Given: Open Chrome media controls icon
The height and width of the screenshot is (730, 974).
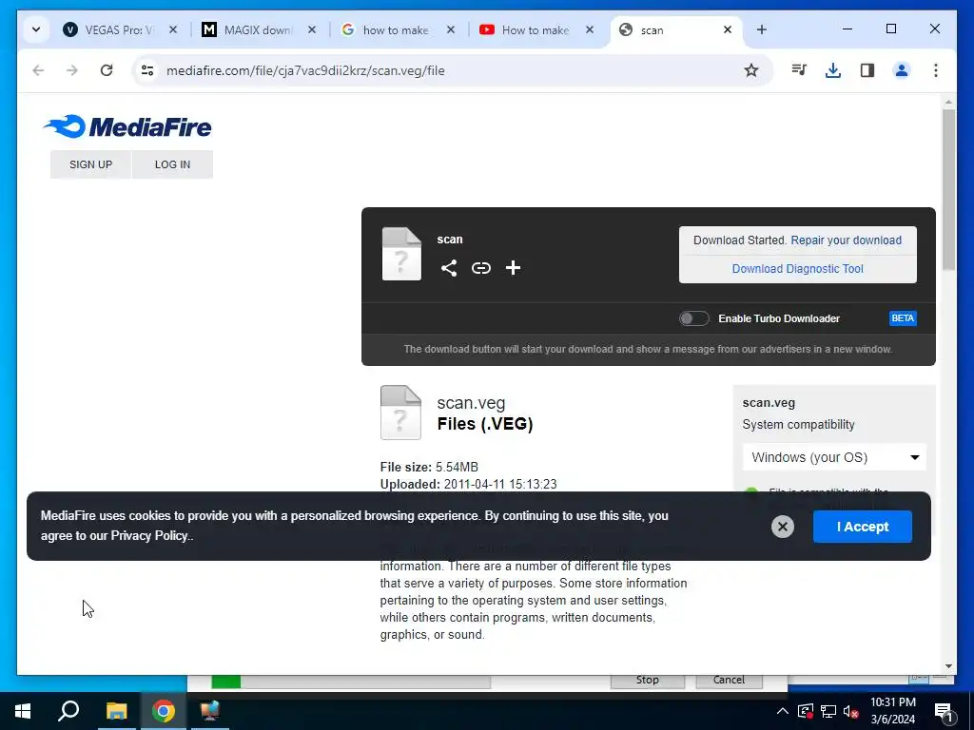Looking at the screenshot, I should point(799,70).
